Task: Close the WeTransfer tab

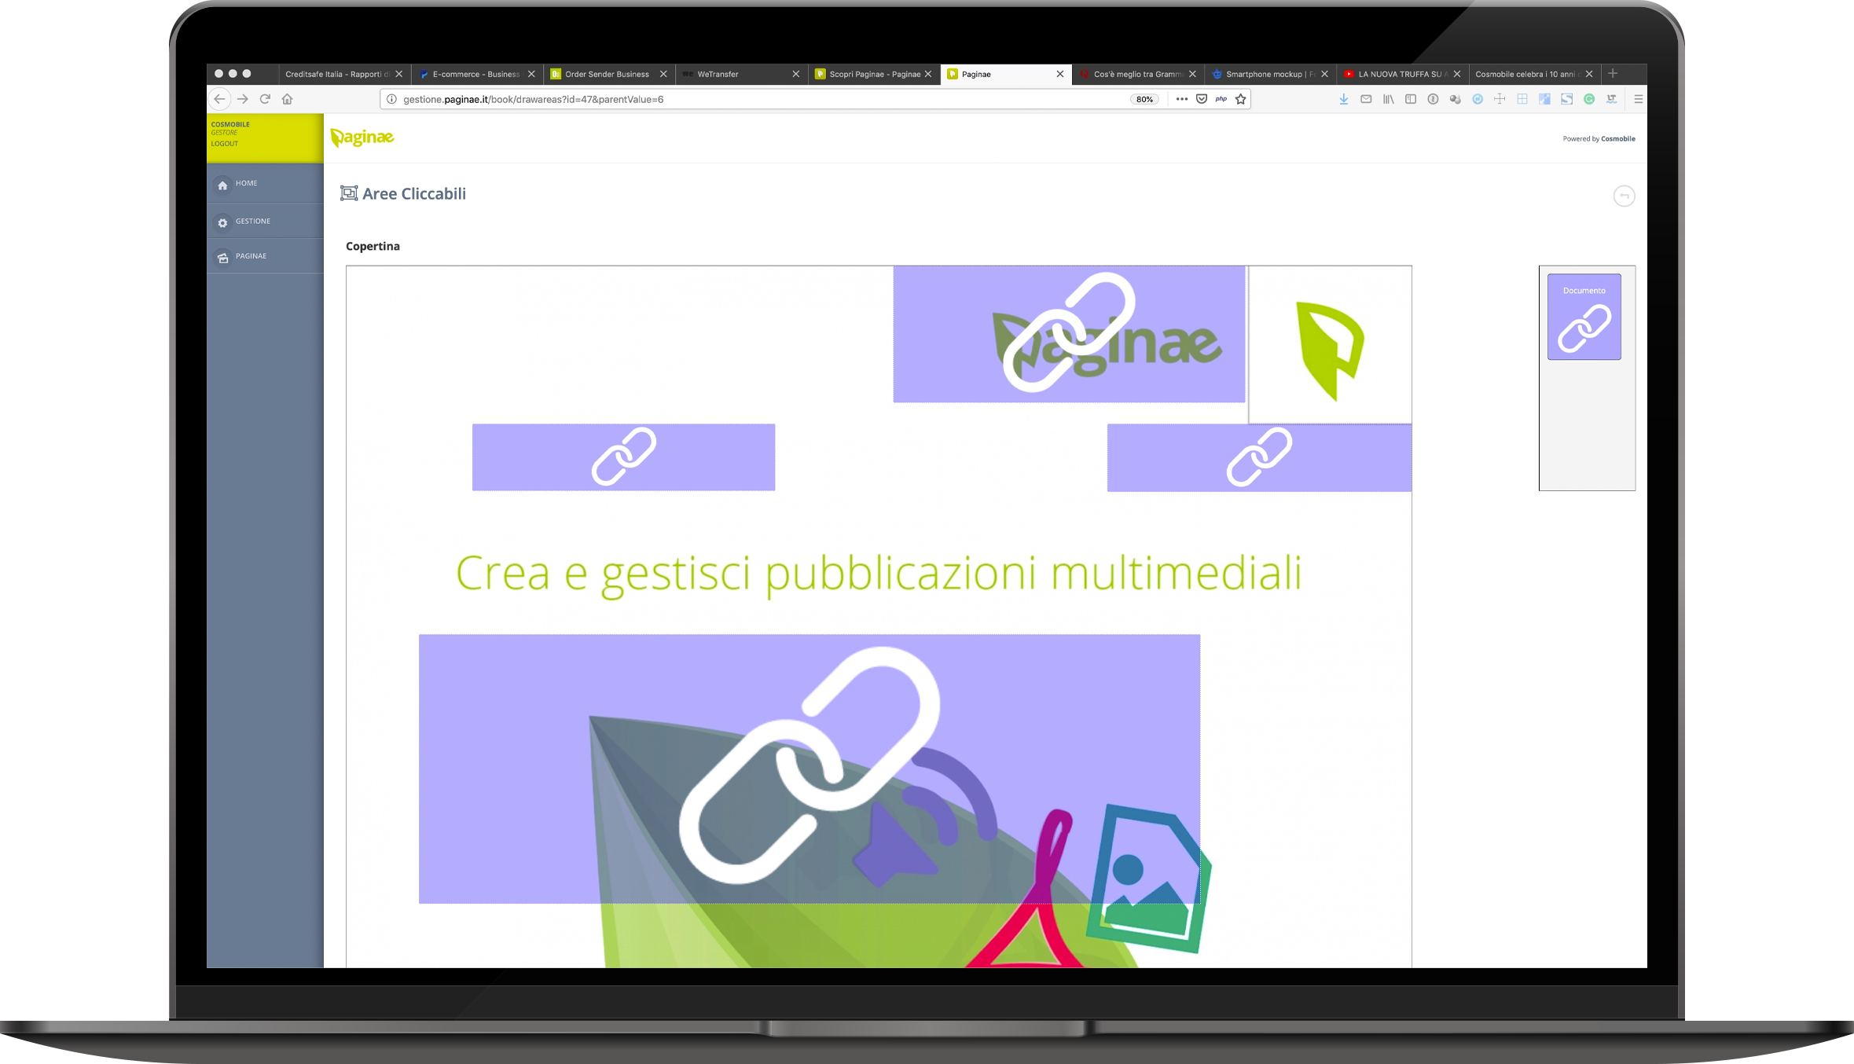Action: click(796, 74)
